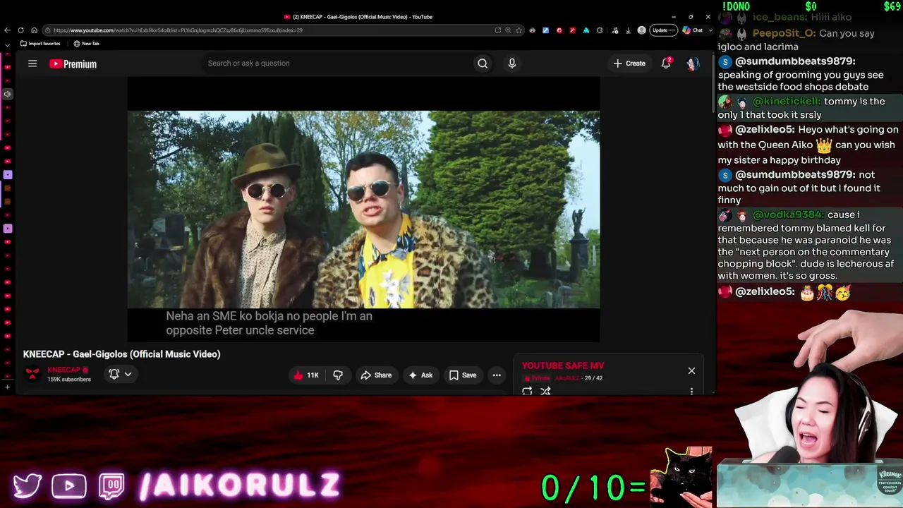Go to the browser home page

tap(35, 30)
